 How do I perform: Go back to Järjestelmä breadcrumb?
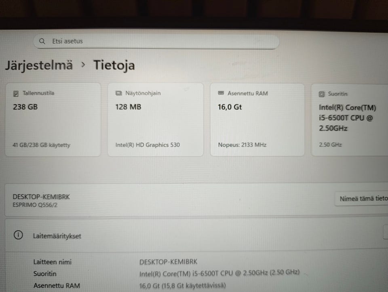(39, 65)
